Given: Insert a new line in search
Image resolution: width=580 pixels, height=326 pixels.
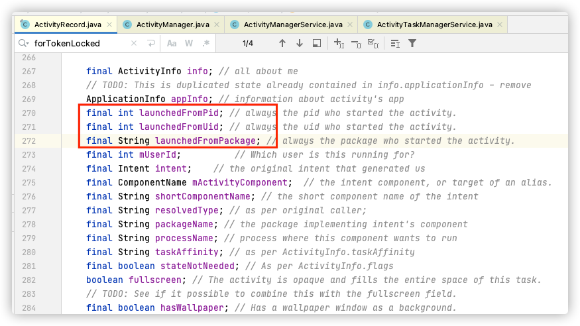Looking at the screenshot, I should pos(151,43).
